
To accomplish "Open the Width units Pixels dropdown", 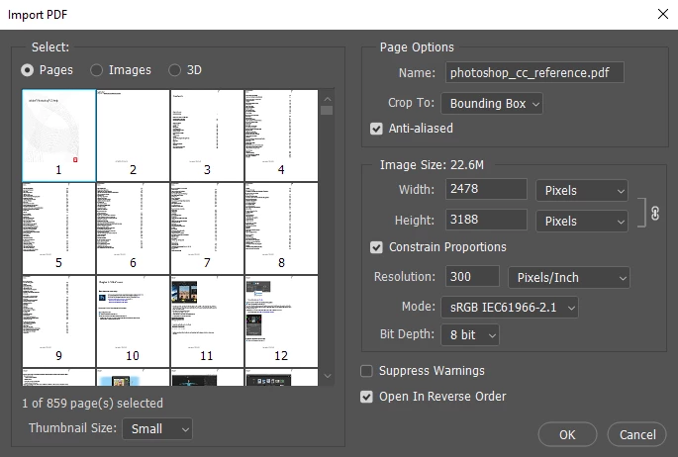I will [582, 191].
